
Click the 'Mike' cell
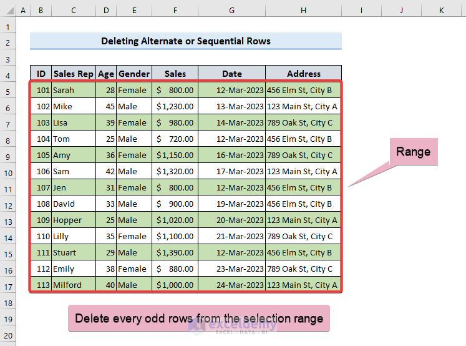pos(74,106)
